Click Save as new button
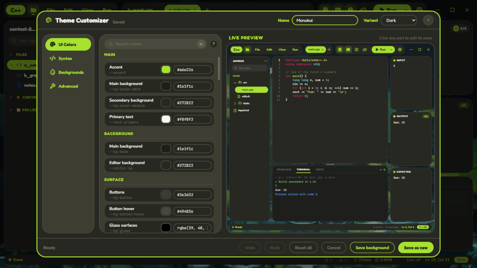 [x=416, y=248]
